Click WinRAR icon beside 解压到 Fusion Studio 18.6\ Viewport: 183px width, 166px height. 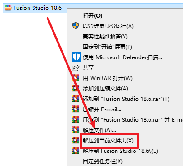pyautogui.click(x=76, y=151)
